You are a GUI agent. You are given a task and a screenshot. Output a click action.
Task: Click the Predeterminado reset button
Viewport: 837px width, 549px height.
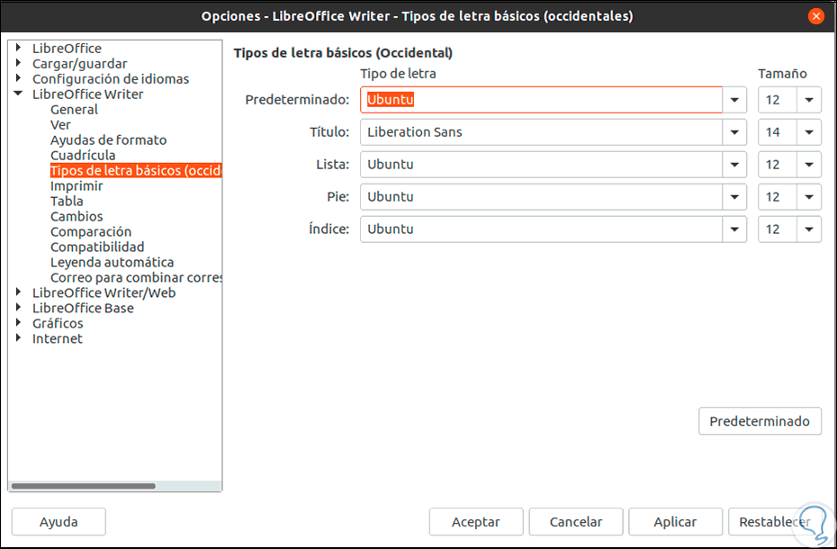click(x=760, y=421)
